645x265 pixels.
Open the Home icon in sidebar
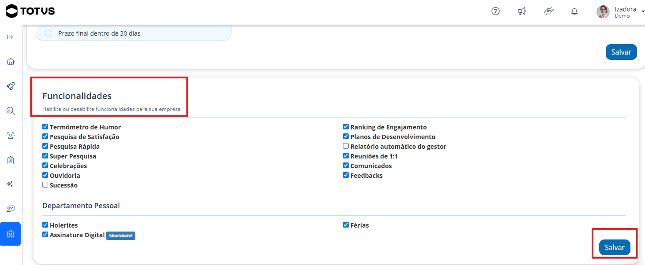click(x=11, y=62)
